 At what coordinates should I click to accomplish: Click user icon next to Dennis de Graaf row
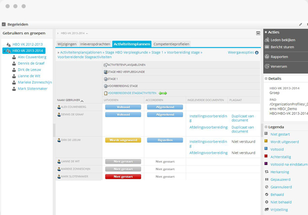pyautogui.click(x=59, y=114)
